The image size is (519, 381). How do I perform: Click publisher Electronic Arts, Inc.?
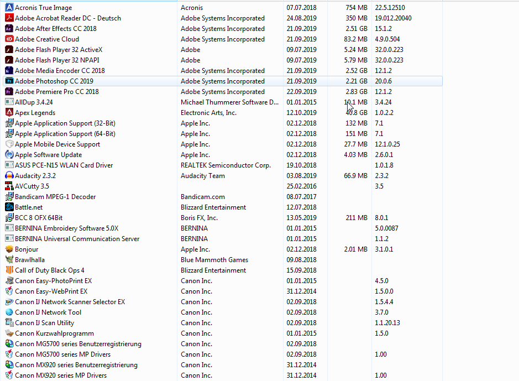pos(208,113)
